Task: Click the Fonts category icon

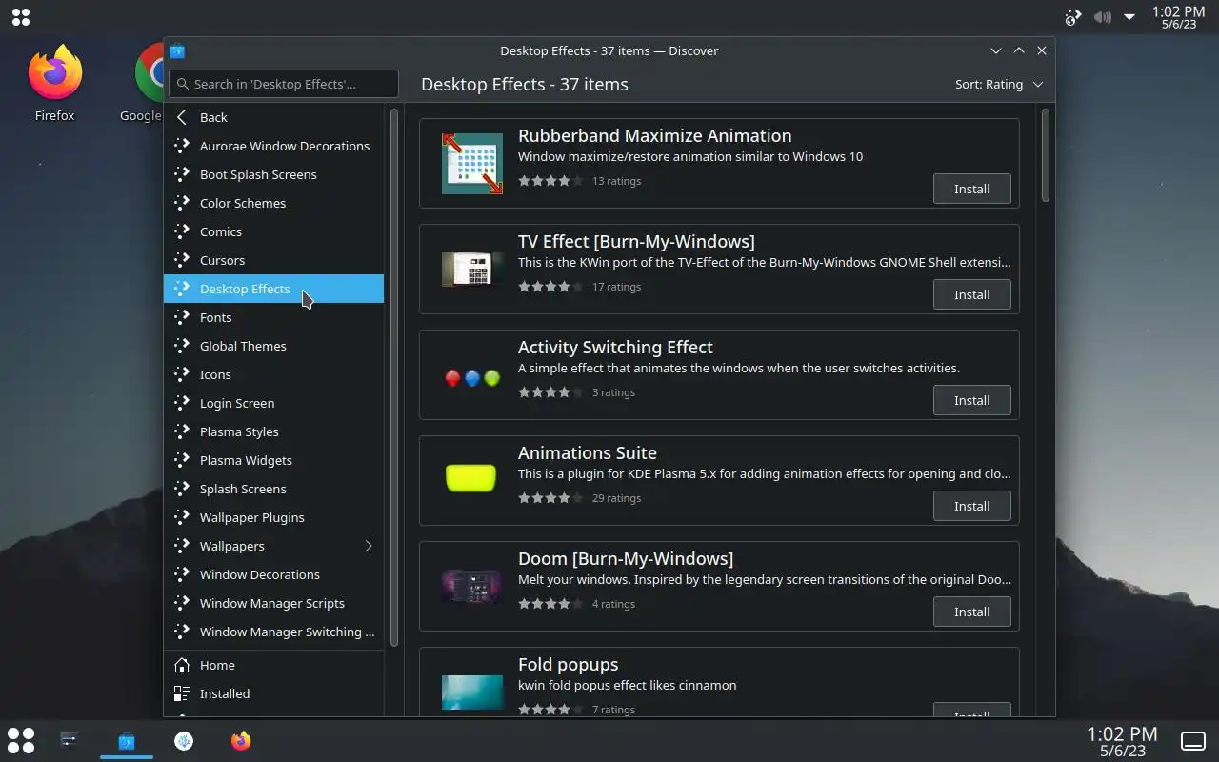Action: [182, 317]
